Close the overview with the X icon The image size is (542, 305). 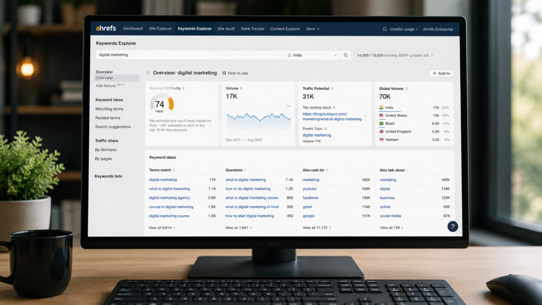tap(148, 73)
